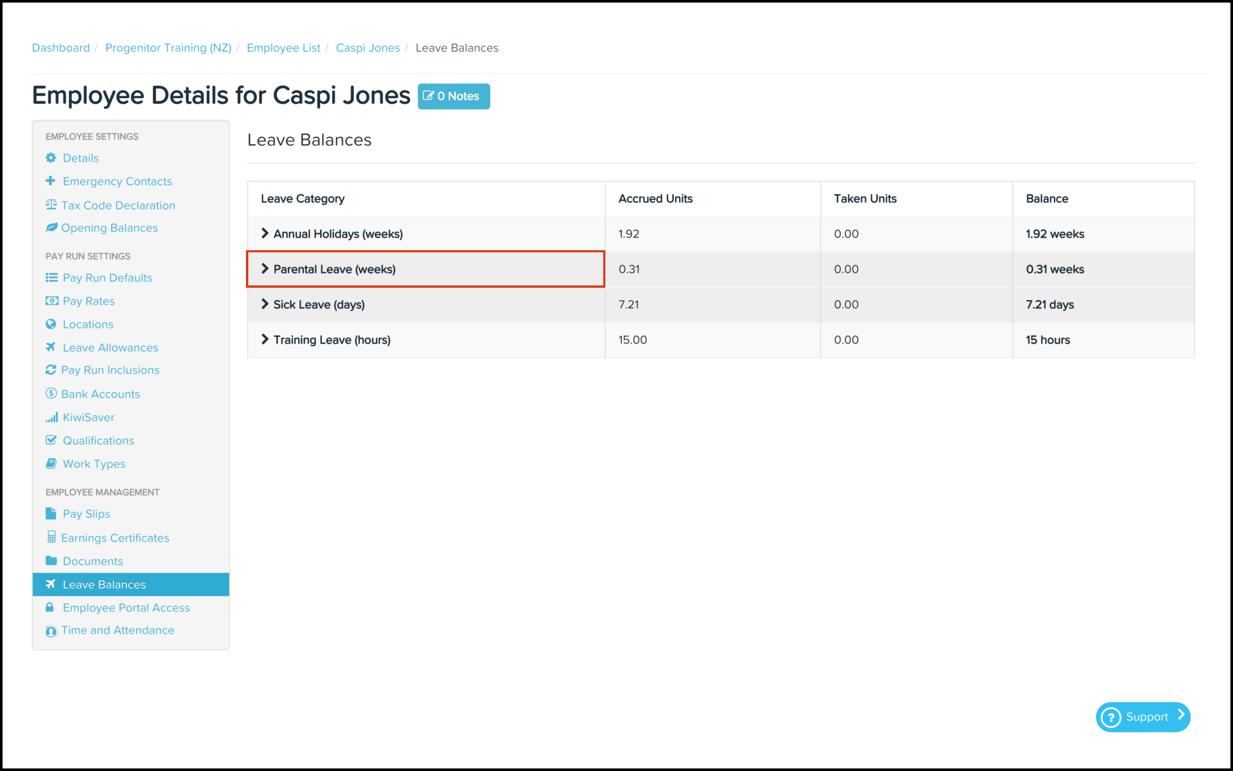Click the gear icon beside Details
Screen dimensions: 1233x771
[x=50, y=158]
